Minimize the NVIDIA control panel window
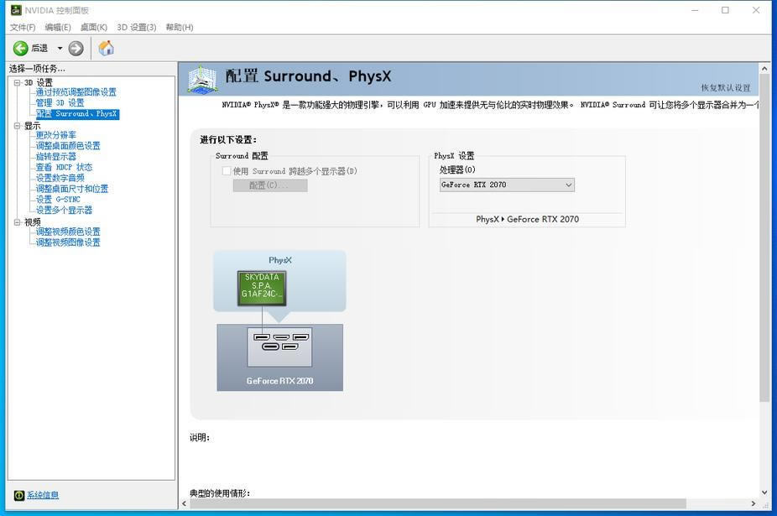 696,10
